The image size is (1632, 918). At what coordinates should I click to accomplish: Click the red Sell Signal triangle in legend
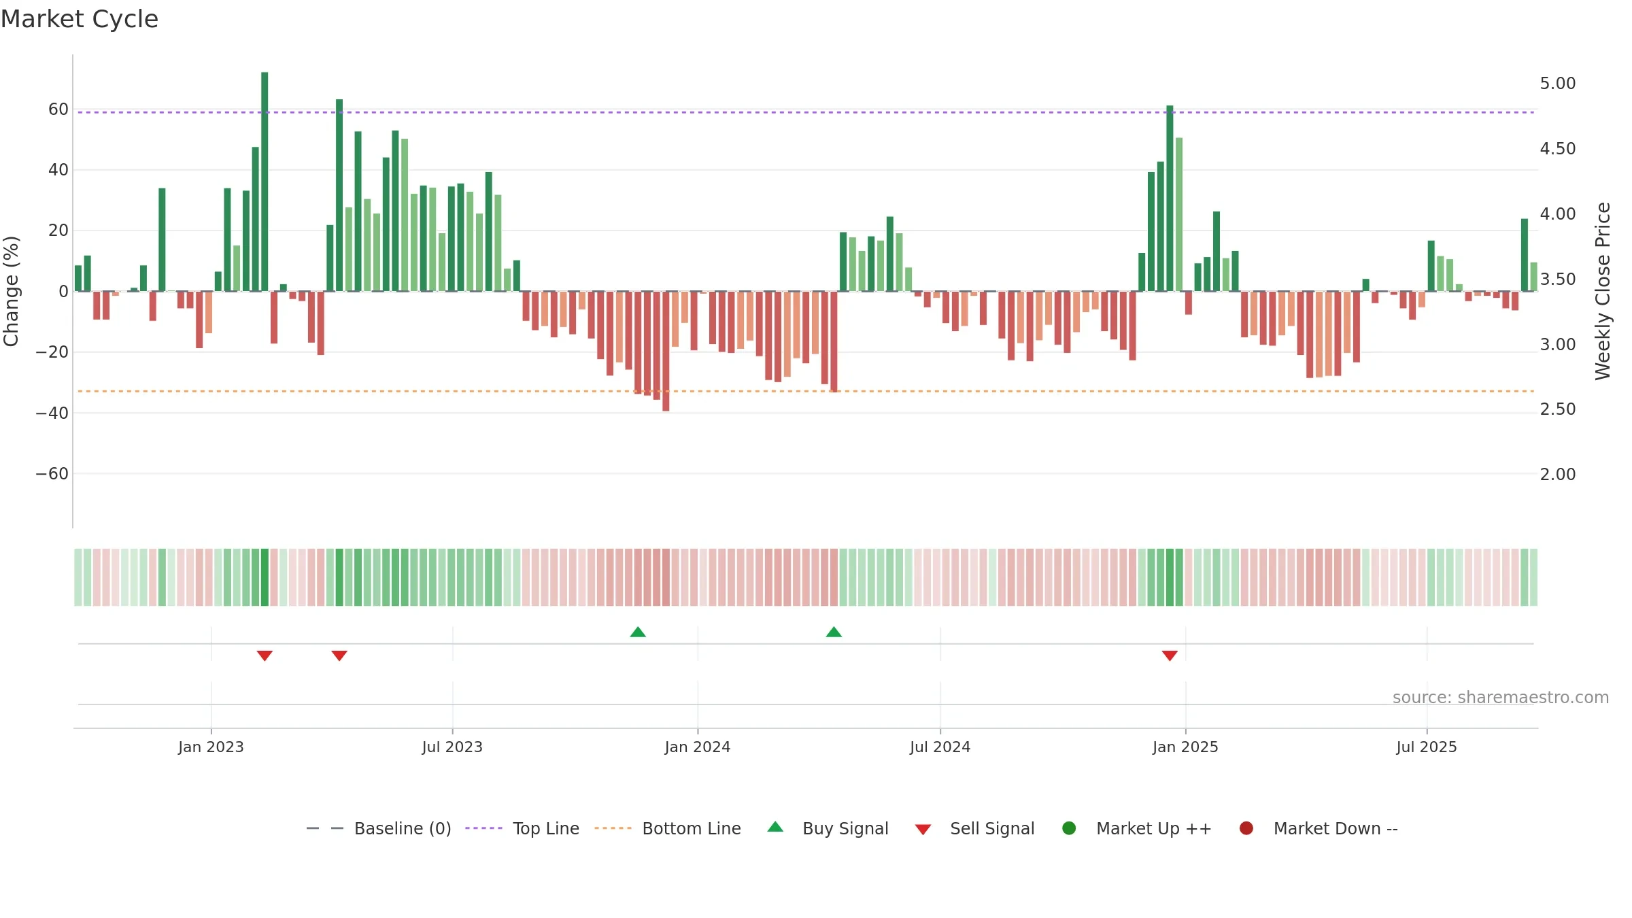coord(923,830)
